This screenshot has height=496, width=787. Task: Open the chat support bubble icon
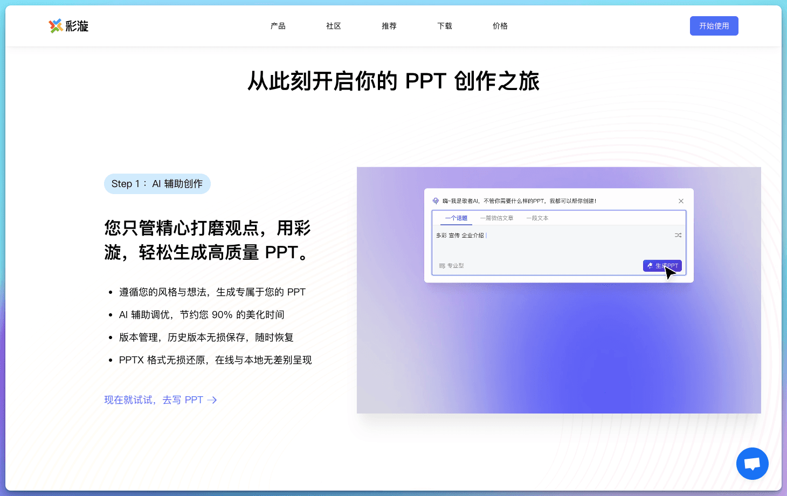(752, 464)
